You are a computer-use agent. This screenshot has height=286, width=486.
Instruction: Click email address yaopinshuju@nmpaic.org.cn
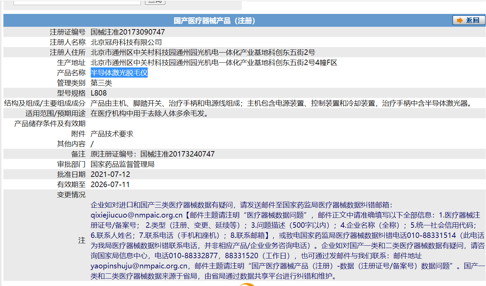[139, 266]
